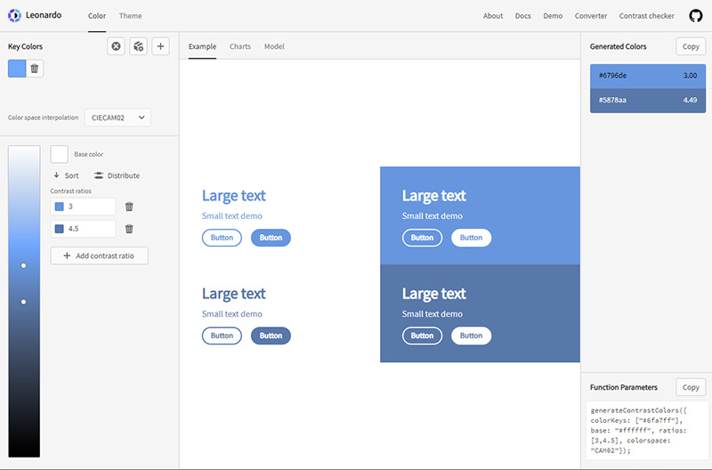Delete the blue key color with trash icon

click(x=35, y=69)
